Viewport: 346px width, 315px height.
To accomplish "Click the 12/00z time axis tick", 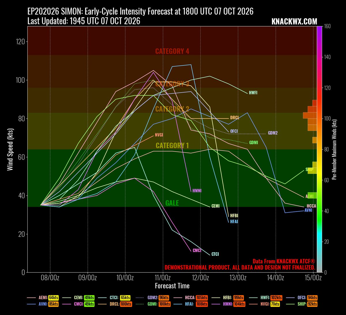I will [x=200, y=278].
